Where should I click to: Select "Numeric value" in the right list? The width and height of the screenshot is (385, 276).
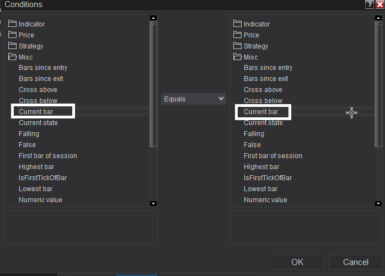[265, 200]
